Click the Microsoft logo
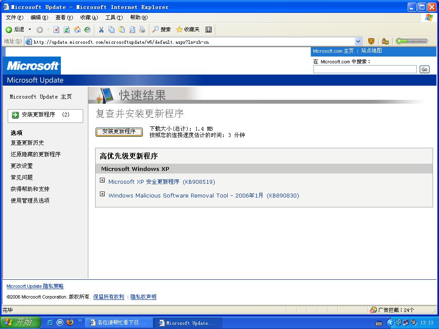The height and width of the screenshot is (329, 439). pos(32,66)
